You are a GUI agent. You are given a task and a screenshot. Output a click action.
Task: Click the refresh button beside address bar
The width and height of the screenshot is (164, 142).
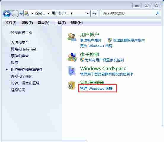click(x=94, y=13)
